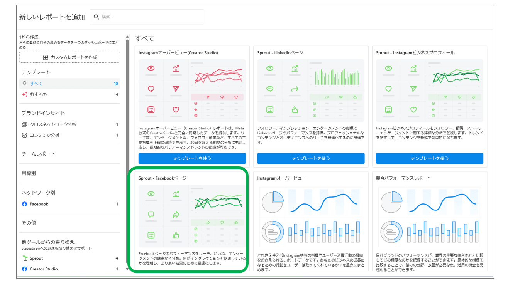The width and height of the screenshot is (508, 282).
Task: Select すべて template filter
Action: [36, 84]
